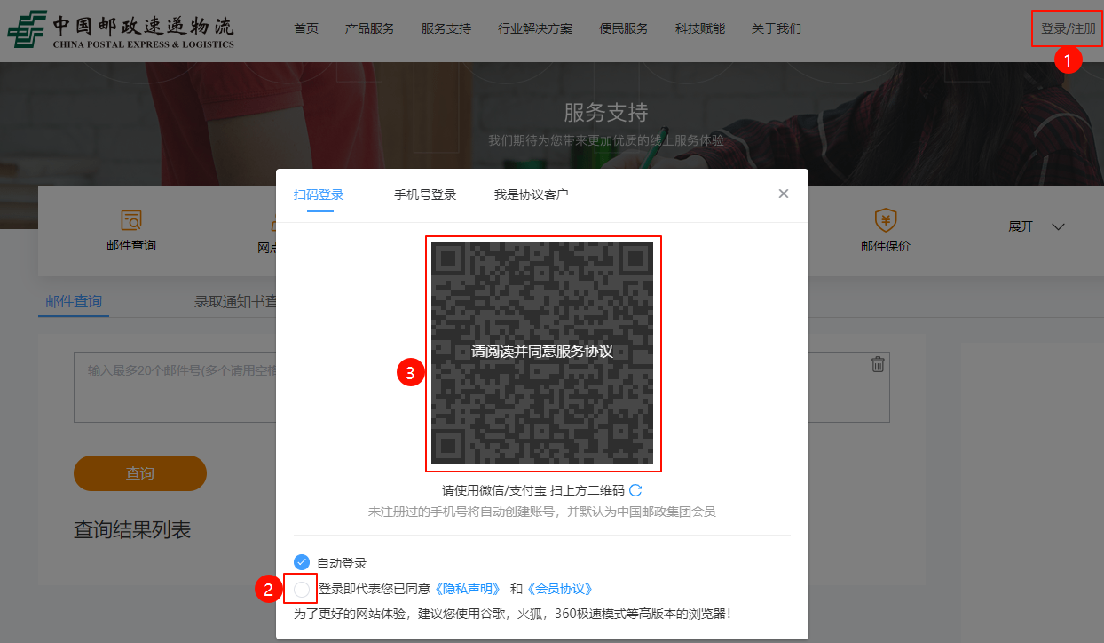Click the 邮件查询 magnifier icon
The width and height of the screenshot is (1104, 643).
(x=131, y=219)
